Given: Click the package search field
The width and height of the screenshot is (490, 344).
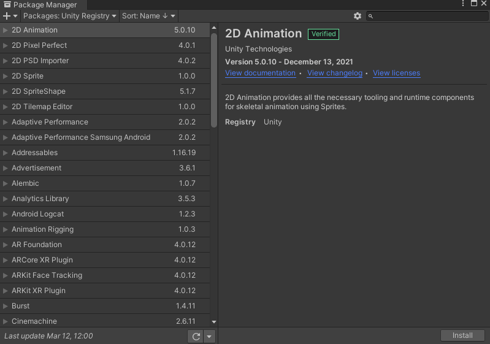Looking at the screenshot, I should [x=427, y=16].
